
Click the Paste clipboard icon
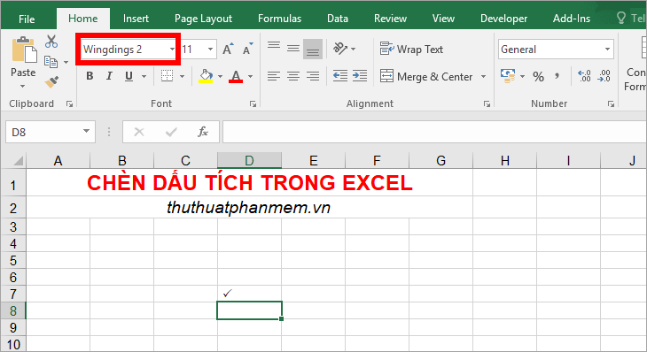pyautogui.click(x=24, y=50)
